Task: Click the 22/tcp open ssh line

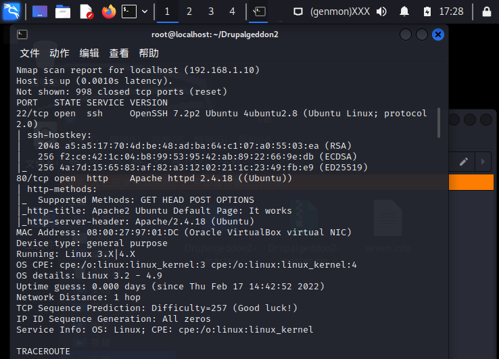Action: click(x=222, y=114)
